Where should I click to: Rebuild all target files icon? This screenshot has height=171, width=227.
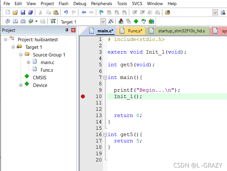tap(23, 21)
